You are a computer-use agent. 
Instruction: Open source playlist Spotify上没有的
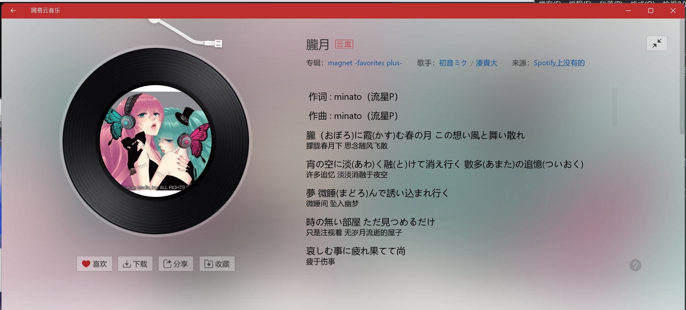pyautogui.click(x=559, y=63)
